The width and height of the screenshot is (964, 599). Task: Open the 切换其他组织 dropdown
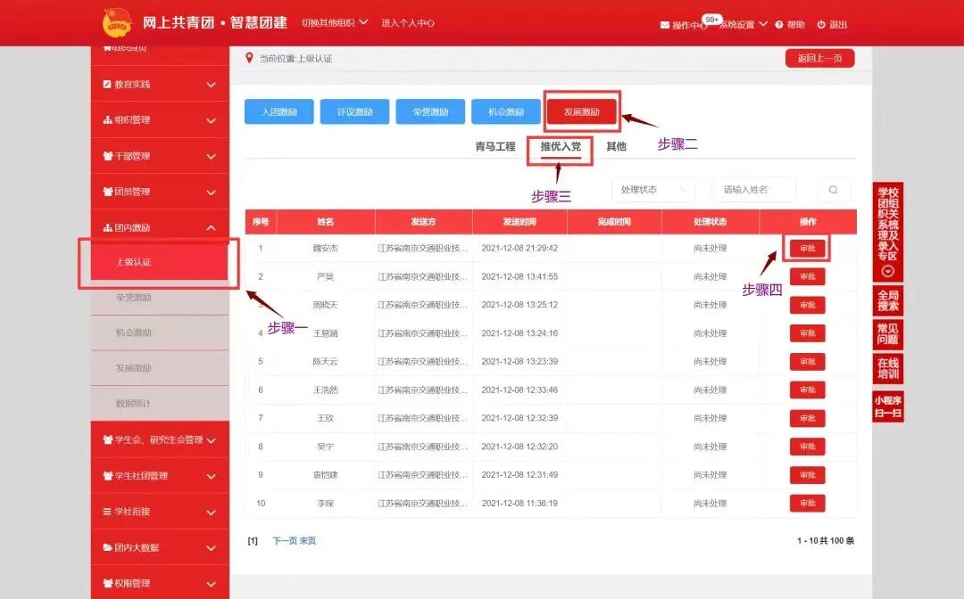point(335,22)
